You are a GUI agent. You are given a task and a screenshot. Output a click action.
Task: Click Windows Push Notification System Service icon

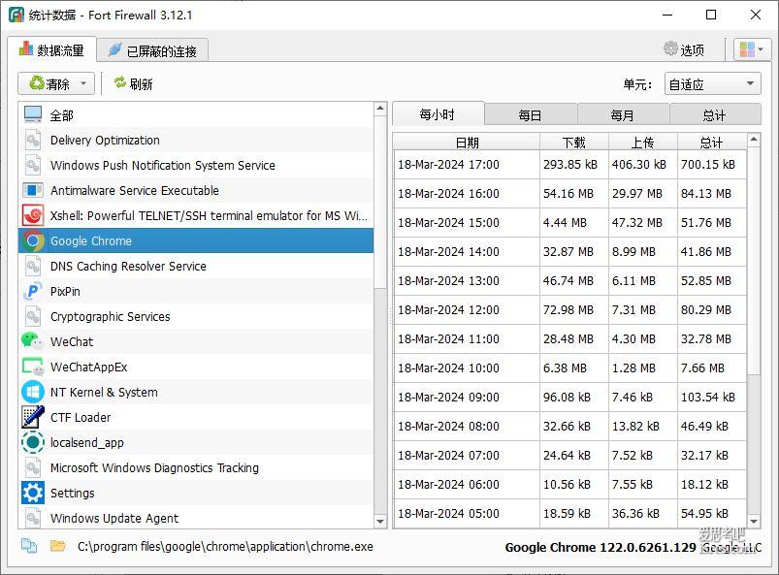[x=33, y=166]
